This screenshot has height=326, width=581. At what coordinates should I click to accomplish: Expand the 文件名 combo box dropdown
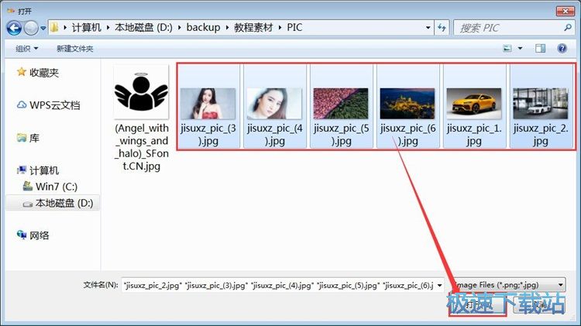(439, 285)
